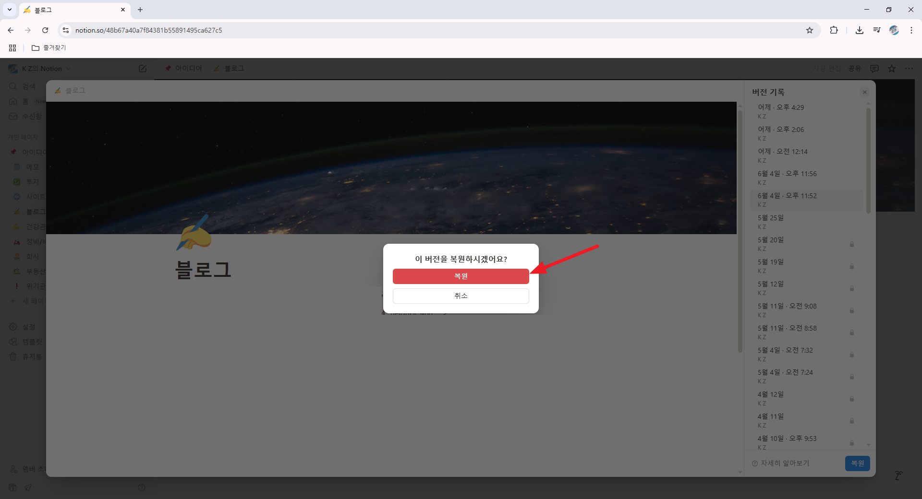Viewport: 922px width, 499px height.
Task: Open the Chrome three-dot menu
Action: [x=911, y=30]
